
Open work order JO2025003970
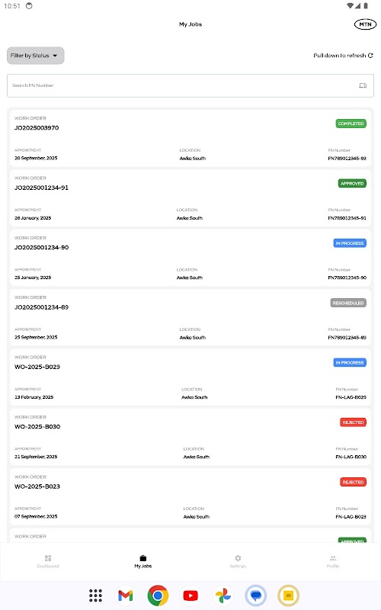(x=190, y=139)
